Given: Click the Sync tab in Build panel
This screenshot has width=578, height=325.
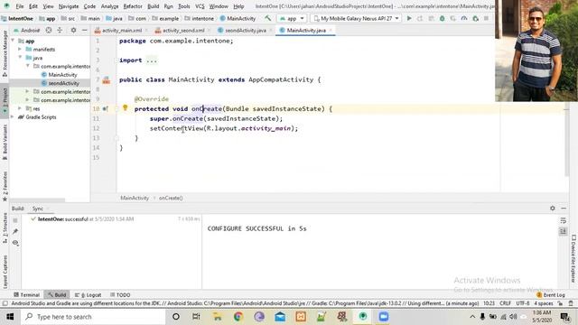Looking at the screenshot, I should [38, 209].
